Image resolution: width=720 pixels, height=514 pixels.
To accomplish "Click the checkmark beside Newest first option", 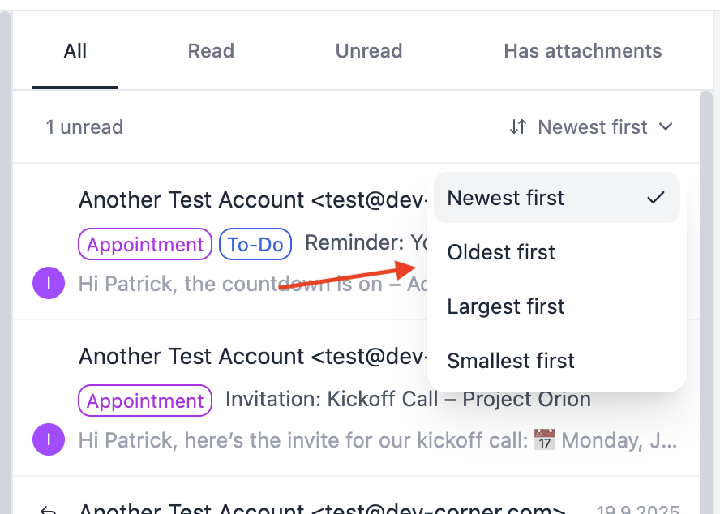I will click(656, 198).
